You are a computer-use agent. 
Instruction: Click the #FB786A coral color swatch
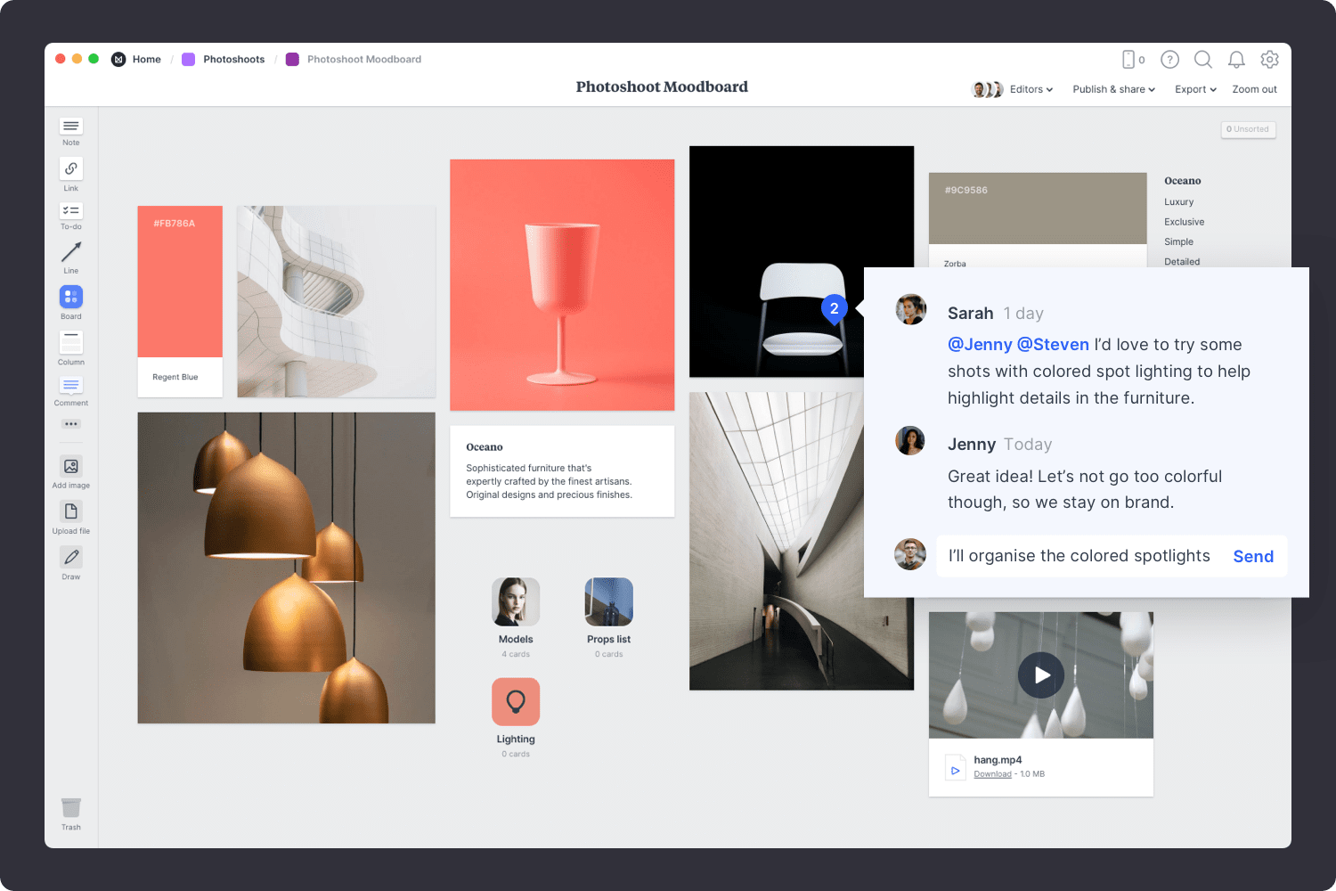(180, 281)
